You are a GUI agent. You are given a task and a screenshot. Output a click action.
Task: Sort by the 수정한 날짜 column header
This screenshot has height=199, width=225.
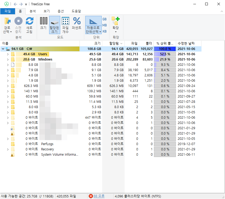point(189,43)
